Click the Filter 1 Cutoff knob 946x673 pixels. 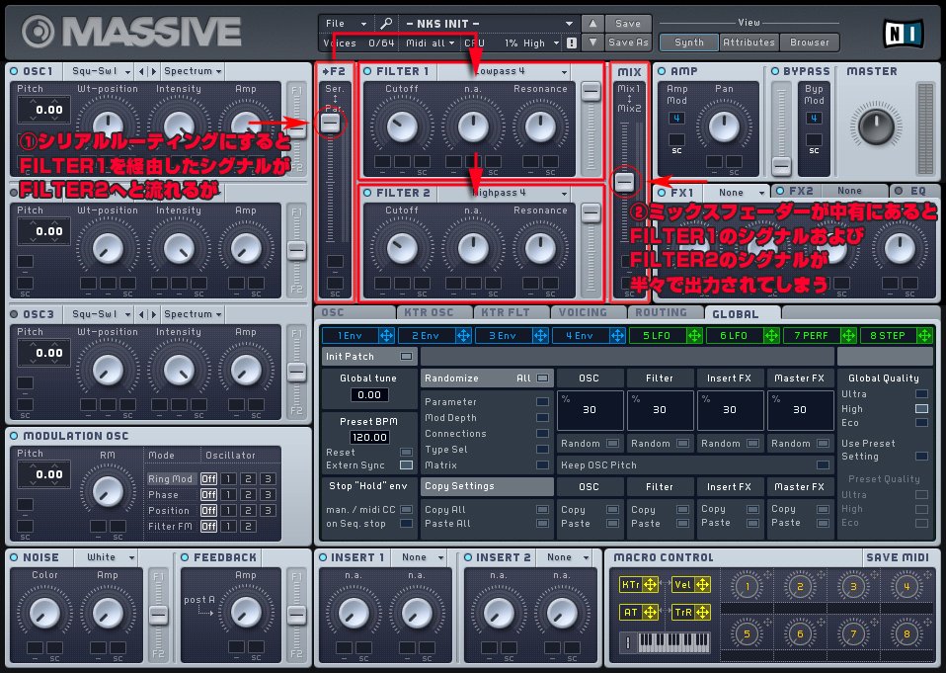401,126
